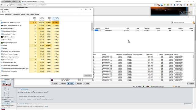Image resolution: width=196 pixels, height=110 pixels.
Task: Click the Greeneffect username link
Action: (6, 104)
